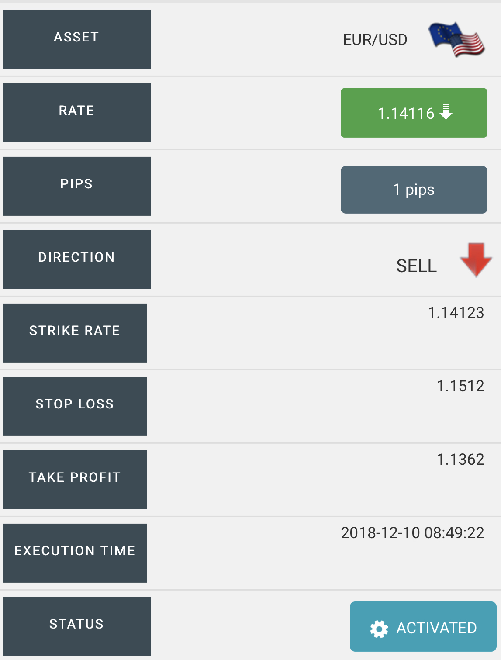This screenshot has width=501, height=660.
Task: Click the 1 pips button
Action: click(414, 190)
